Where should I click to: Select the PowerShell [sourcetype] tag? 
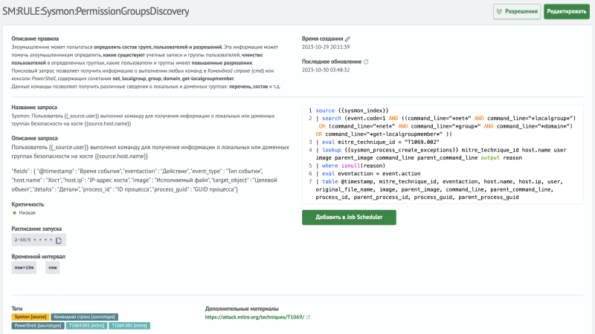coord(38,326)
